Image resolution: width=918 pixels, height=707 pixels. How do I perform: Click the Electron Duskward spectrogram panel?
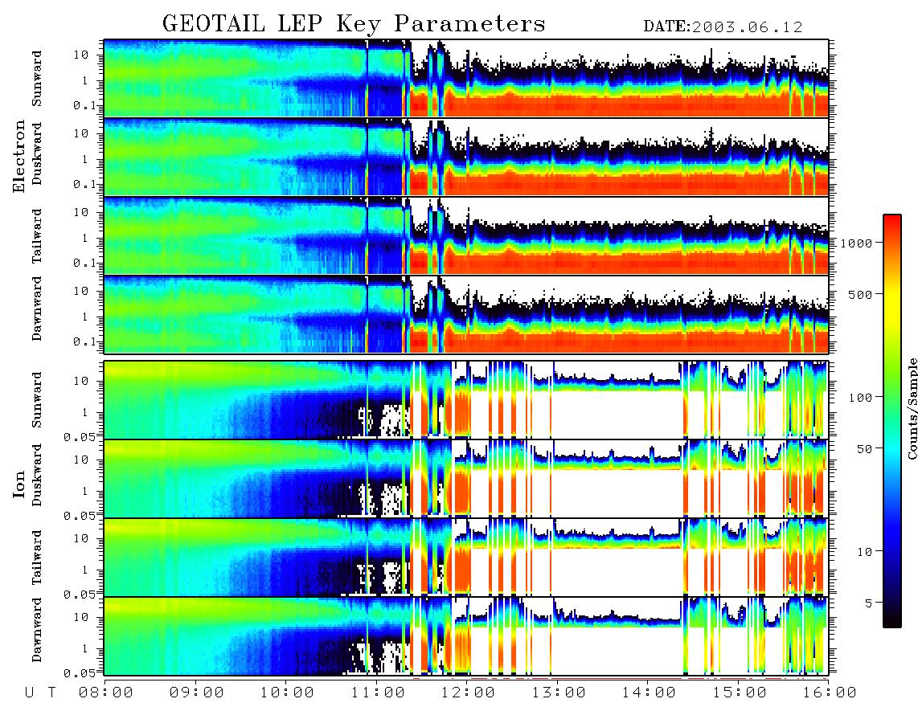(x=466, y=157)
